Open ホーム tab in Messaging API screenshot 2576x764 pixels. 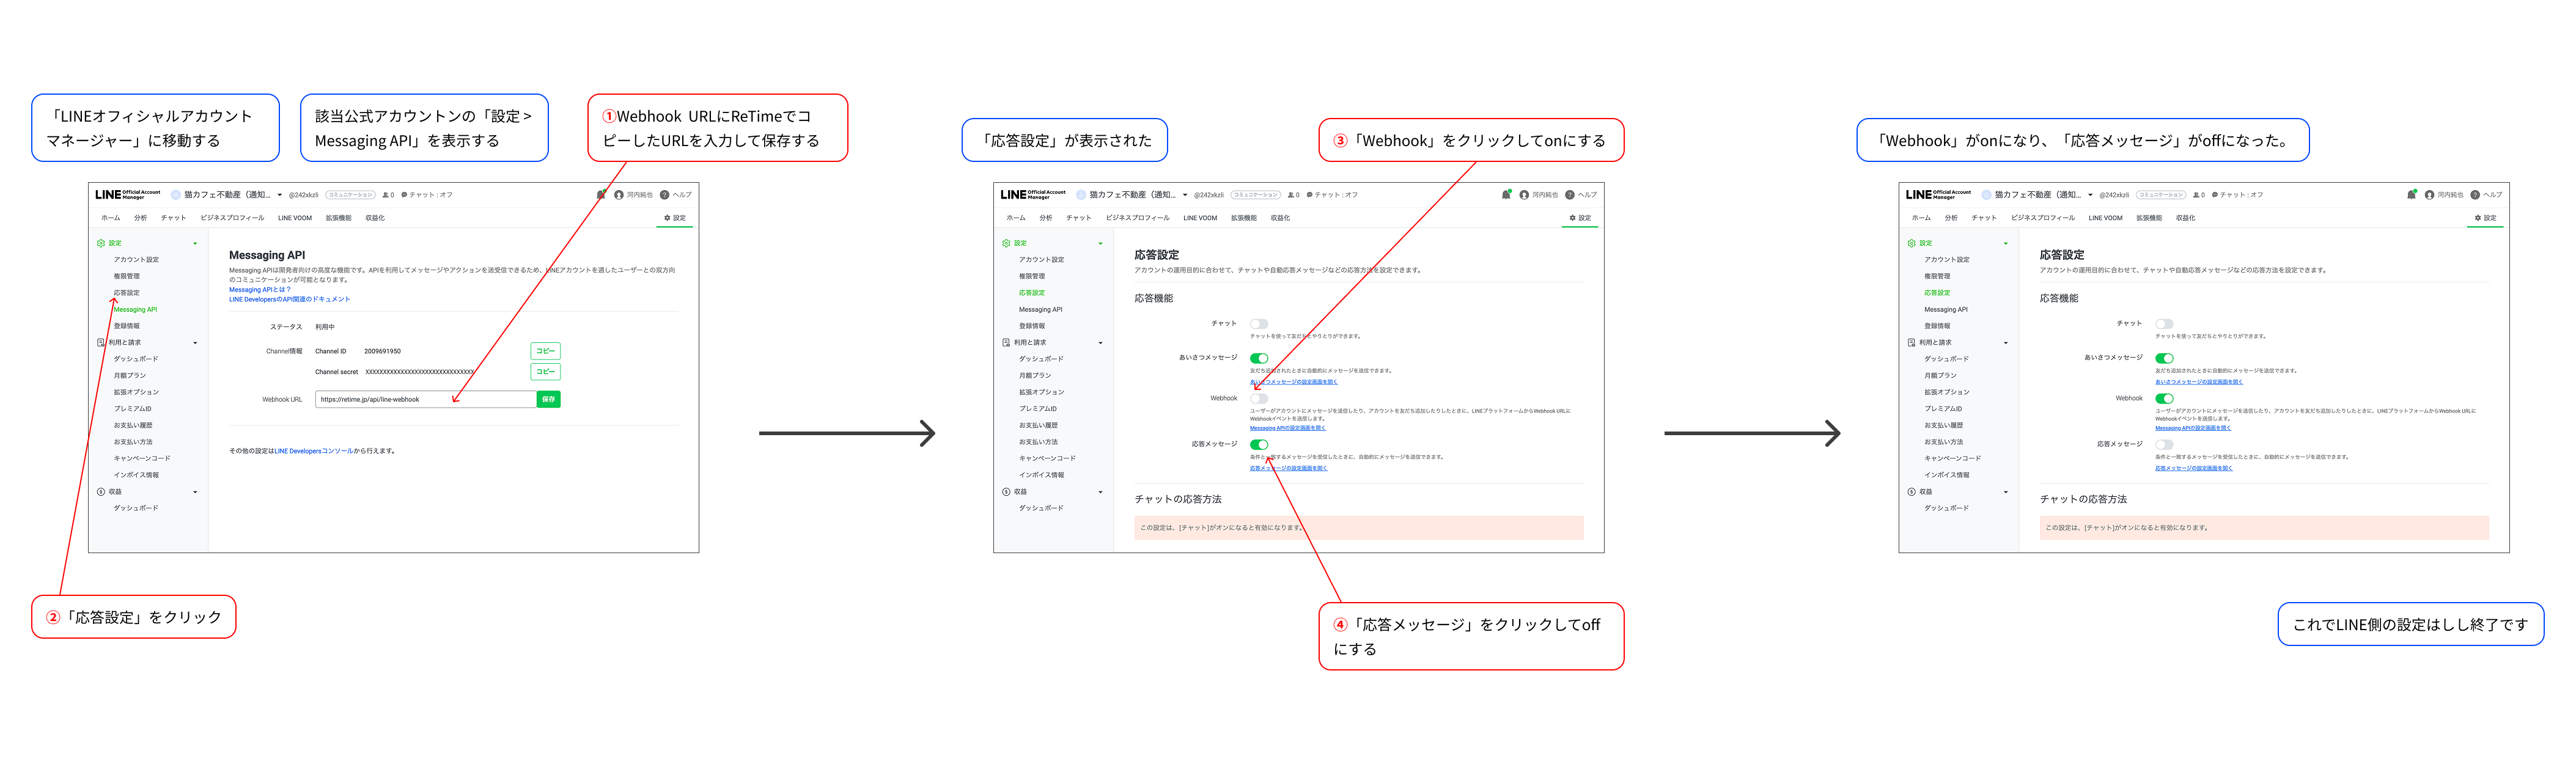click(110, 218)
